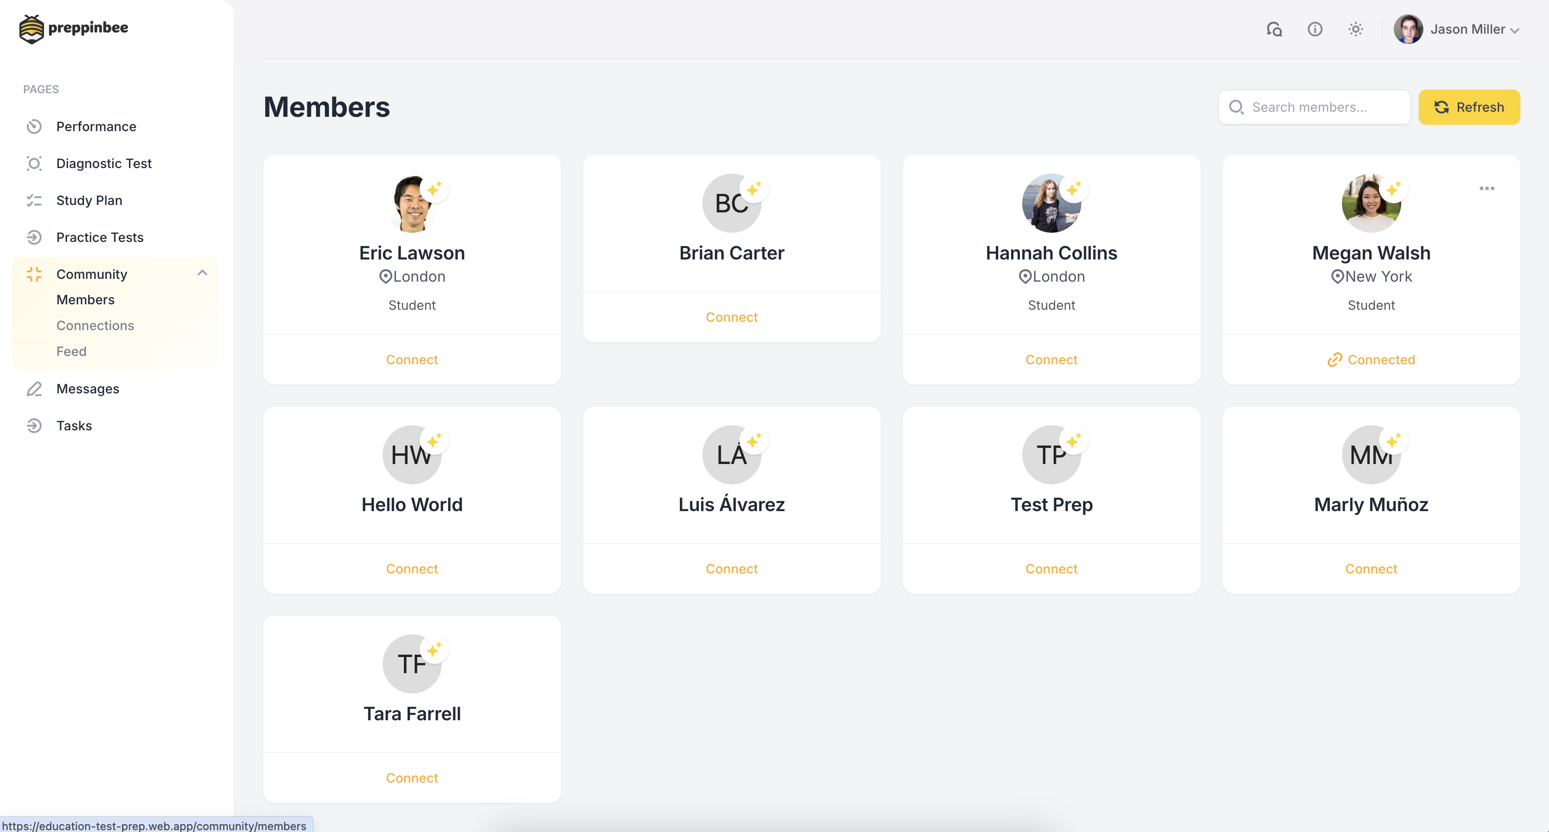Image resolution: width=1549 pixels, height=832 pixels.
Task: Click the MM initials avatar
Action: pyautogui.click(x=1371, y=455)
